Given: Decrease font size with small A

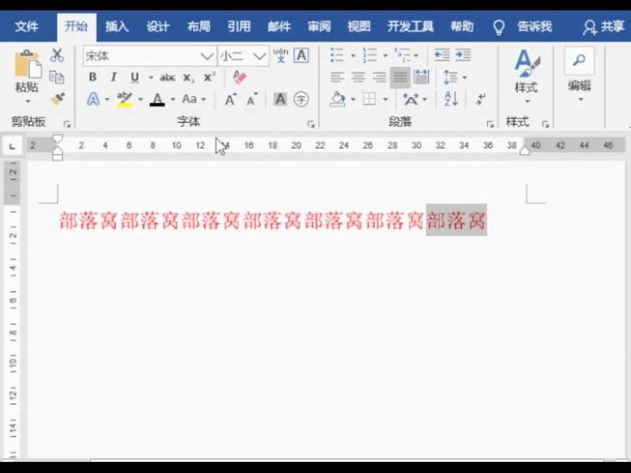Looking at the screenshot, I should pyautogui.click(x=252, y=99).
